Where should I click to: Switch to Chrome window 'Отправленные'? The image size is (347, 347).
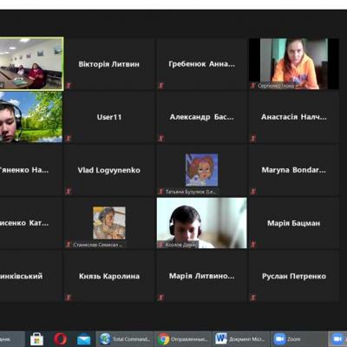pos(183,339)
